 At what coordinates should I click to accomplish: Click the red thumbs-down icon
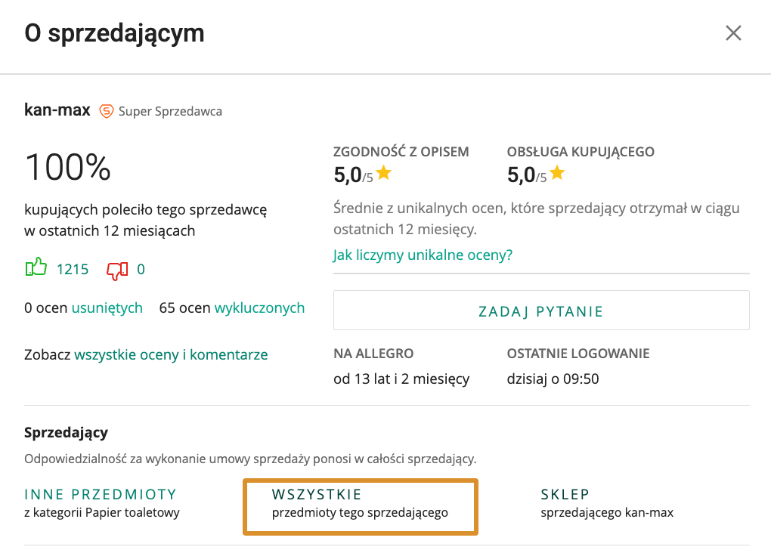[x=117, y=269]
